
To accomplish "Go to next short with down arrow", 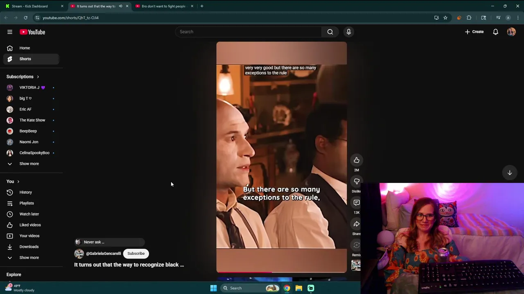I will (510, 173).
